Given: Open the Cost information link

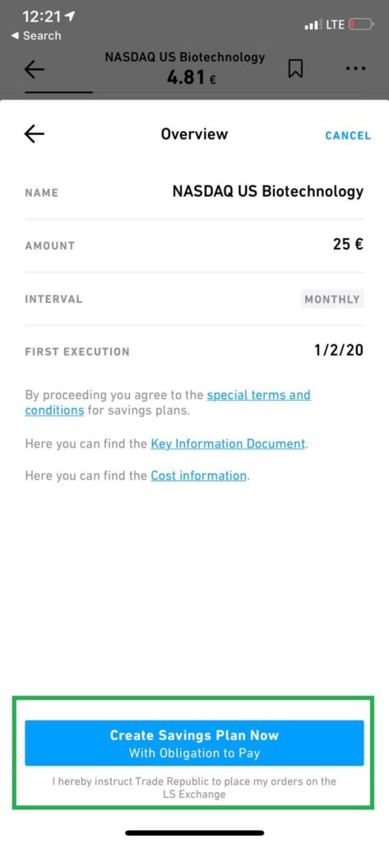Looking at the screenshot, I should pos(199,476).
